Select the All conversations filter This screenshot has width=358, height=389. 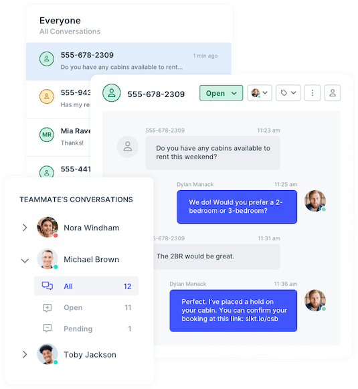click(x=86, y=286)
